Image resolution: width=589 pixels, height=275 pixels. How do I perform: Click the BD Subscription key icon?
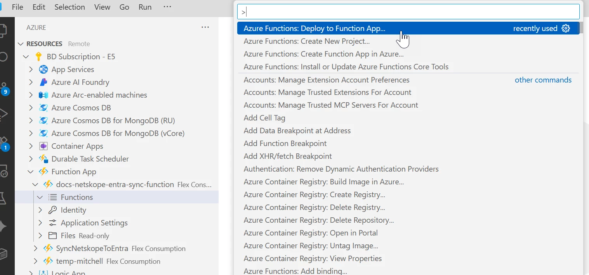(38, 57)
